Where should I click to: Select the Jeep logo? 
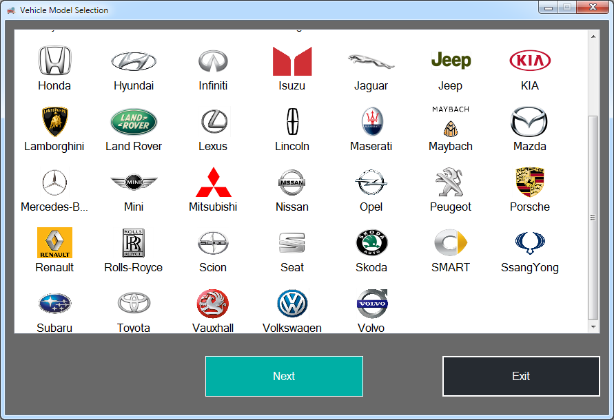click(x=451, y=61)
